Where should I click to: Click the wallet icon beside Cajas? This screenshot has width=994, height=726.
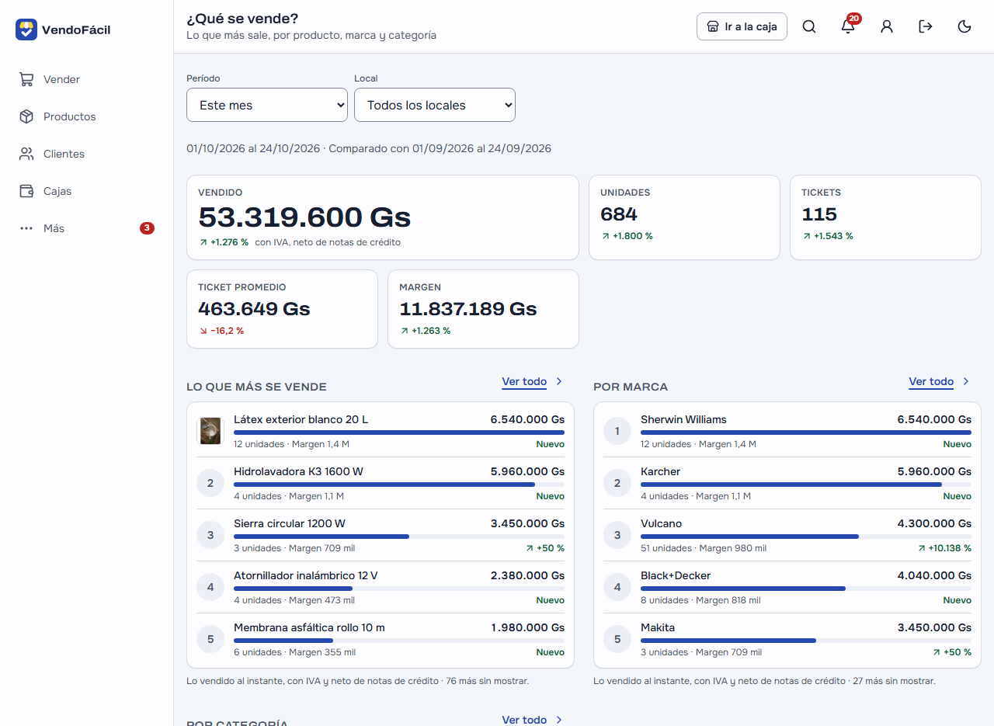click(26, 191)
